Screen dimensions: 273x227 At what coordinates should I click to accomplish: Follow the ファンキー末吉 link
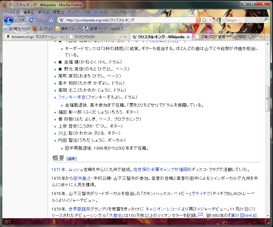(x=72, y=97)
